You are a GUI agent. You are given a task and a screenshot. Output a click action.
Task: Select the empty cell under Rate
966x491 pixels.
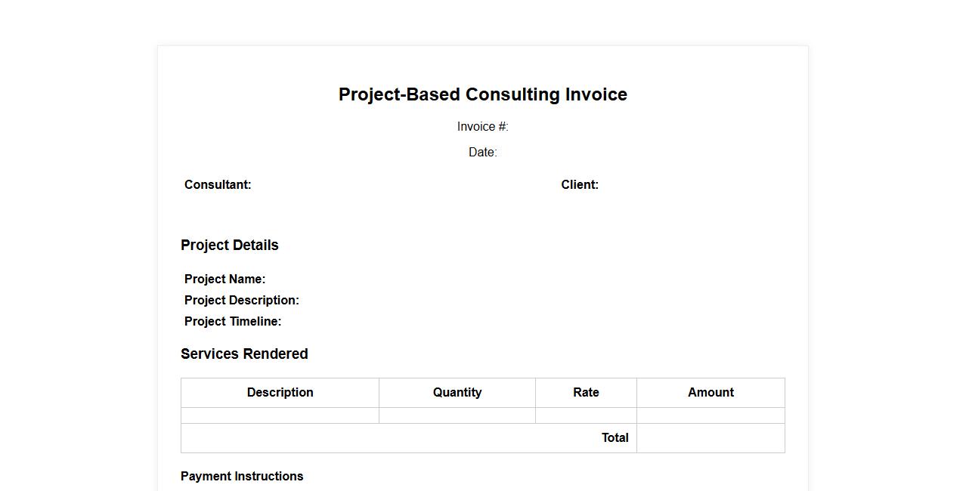tap(586, 415)
